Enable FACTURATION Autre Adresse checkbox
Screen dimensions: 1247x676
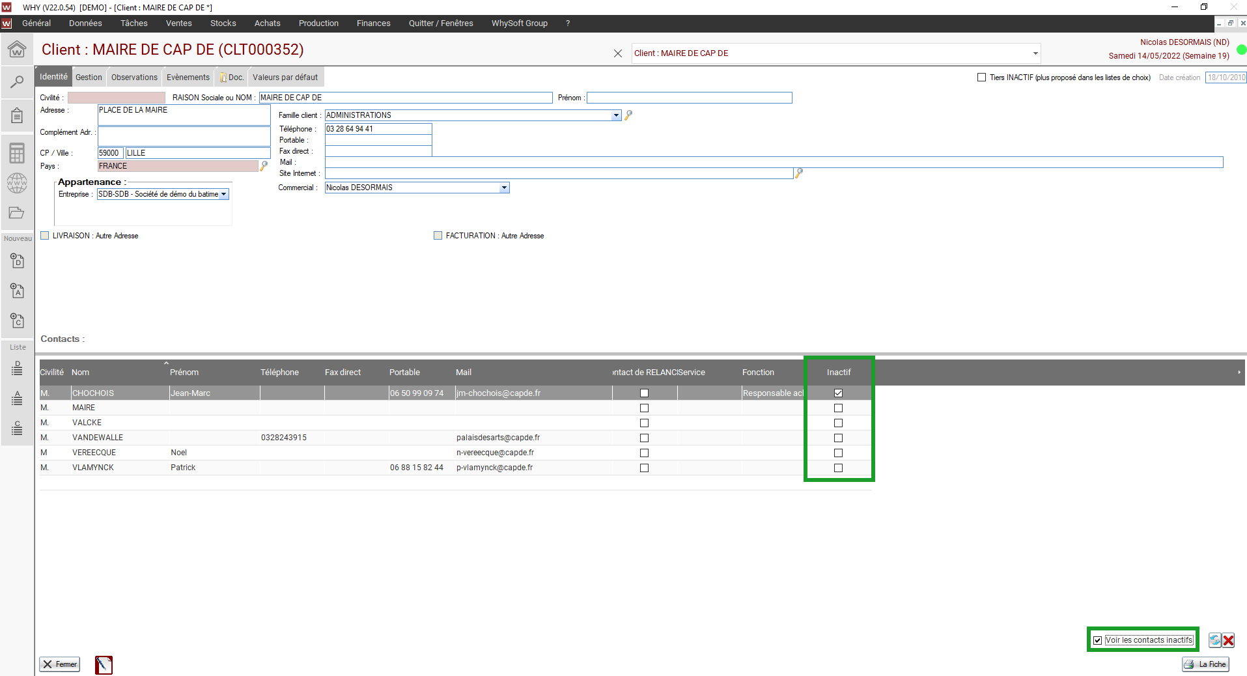click(438, 236)
